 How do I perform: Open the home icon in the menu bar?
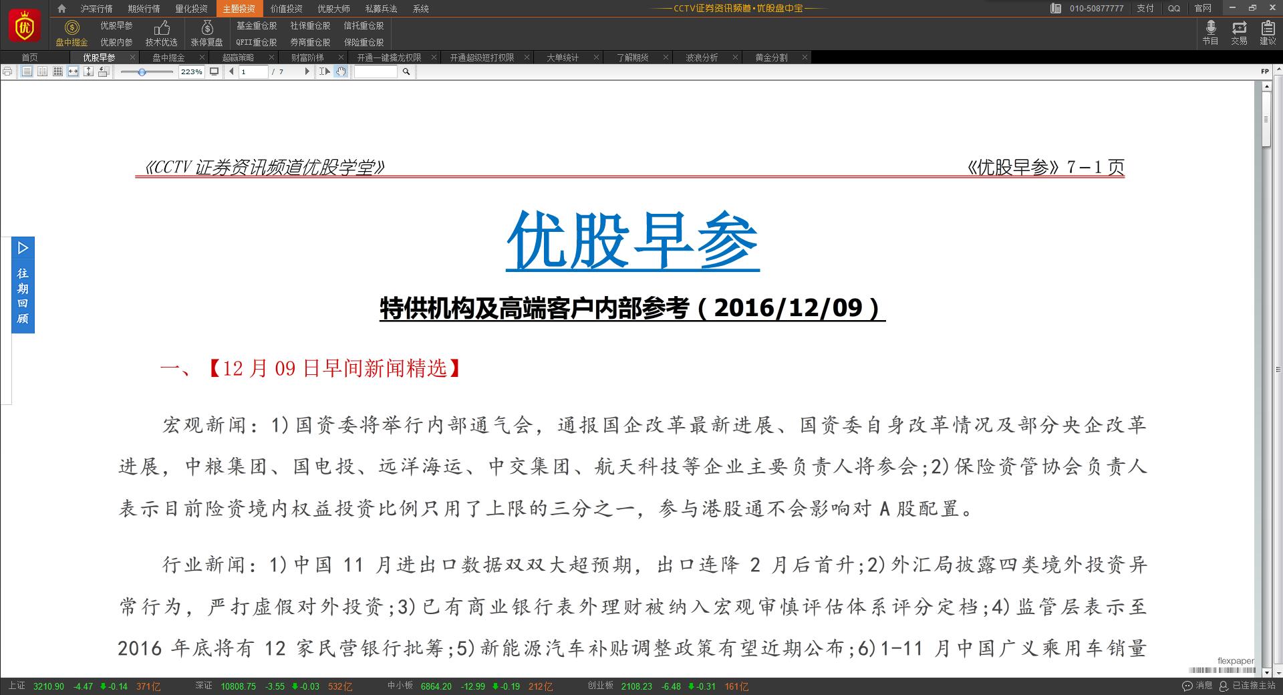point(61,9)
